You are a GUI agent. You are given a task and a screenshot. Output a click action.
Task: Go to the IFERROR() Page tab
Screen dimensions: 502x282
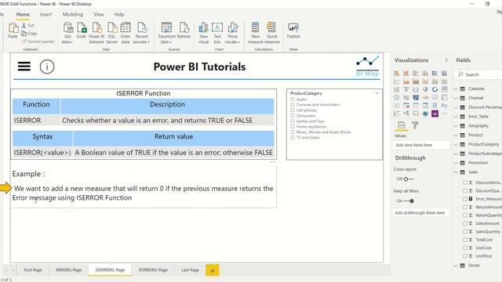tap(153, 270)
